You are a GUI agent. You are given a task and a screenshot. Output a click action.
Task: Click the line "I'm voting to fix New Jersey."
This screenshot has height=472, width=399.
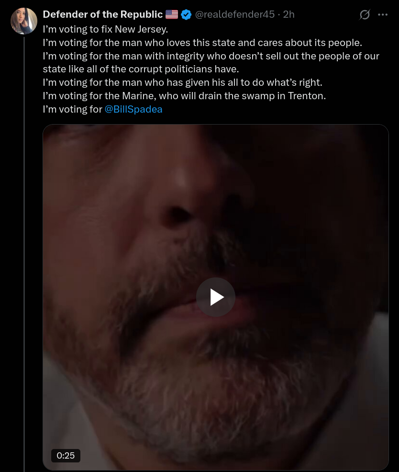click(105, 29)
